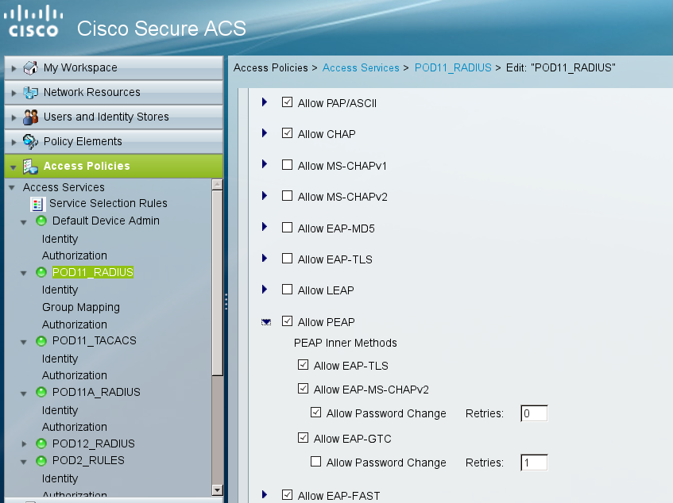Collapse the Access Services tree node
Image resolution: width=673 pixels, height=503 pixels.
pyautogui.click(x=12, y=188)
